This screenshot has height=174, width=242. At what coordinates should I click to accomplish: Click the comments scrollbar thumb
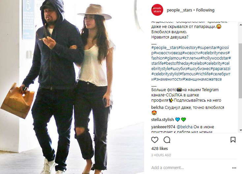click(240, 71)
